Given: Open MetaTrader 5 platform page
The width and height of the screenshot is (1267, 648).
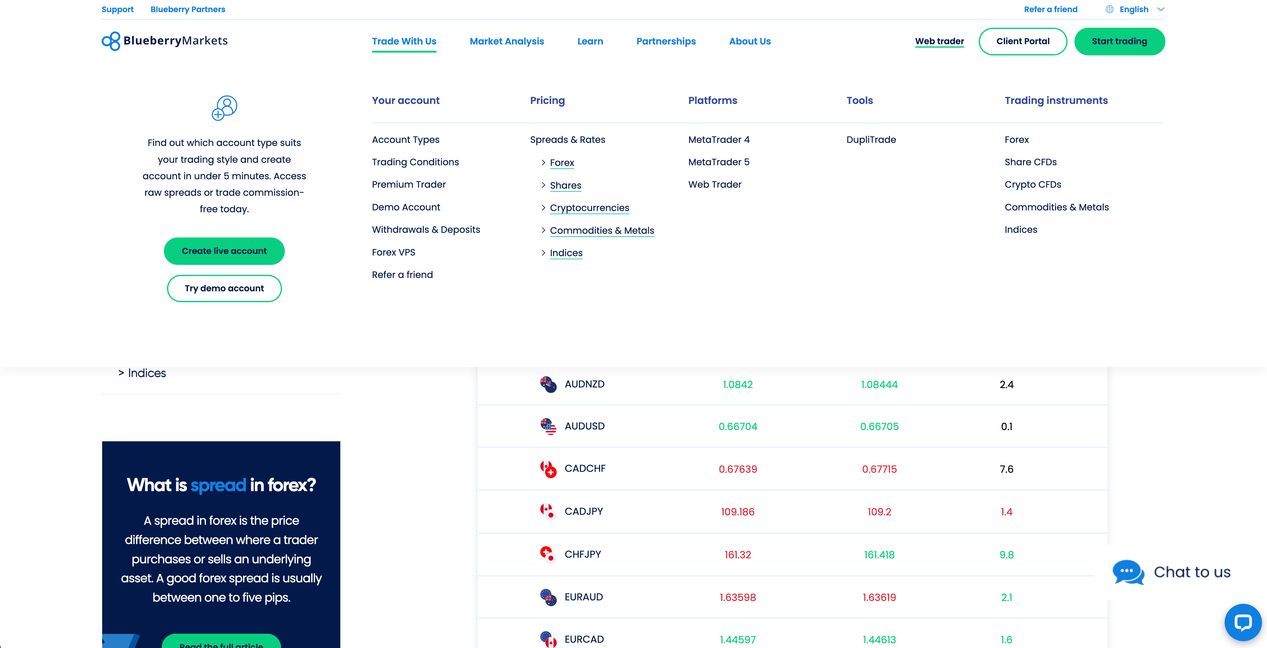Looking at the screenshot, I should click(719, 162).
